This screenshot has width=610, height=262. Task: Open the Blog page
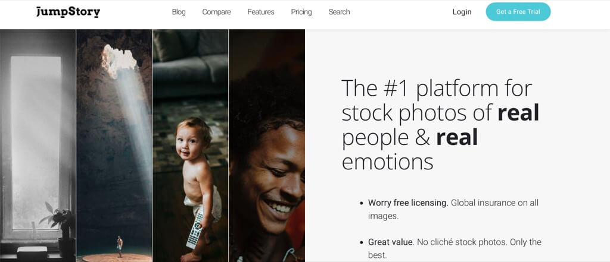pyautogui.click(x=179, y=12)
